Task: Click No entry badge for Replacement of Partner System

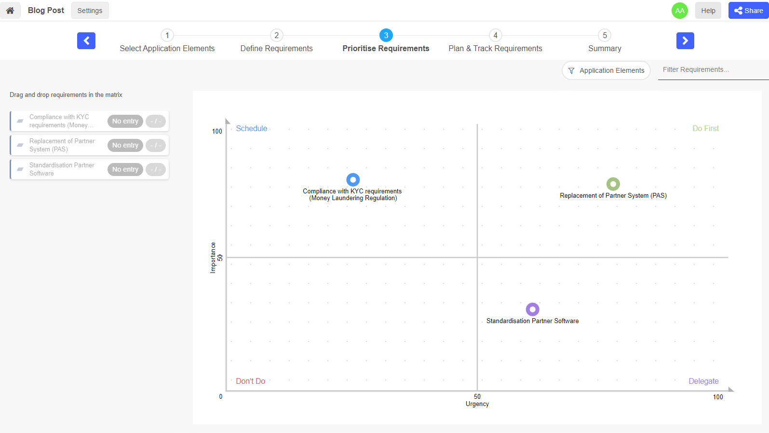Action: coord(125,145)
